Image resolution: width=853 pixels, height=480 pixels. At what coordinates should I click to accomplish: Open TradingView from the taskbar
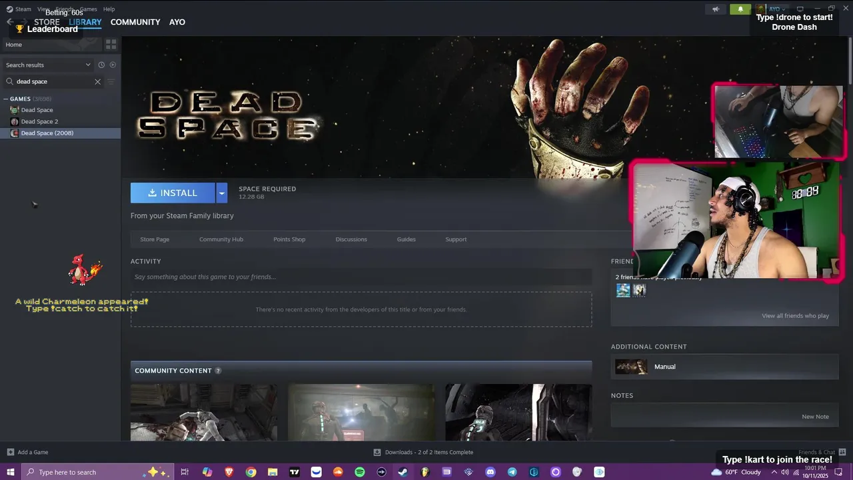click(295, 472)
